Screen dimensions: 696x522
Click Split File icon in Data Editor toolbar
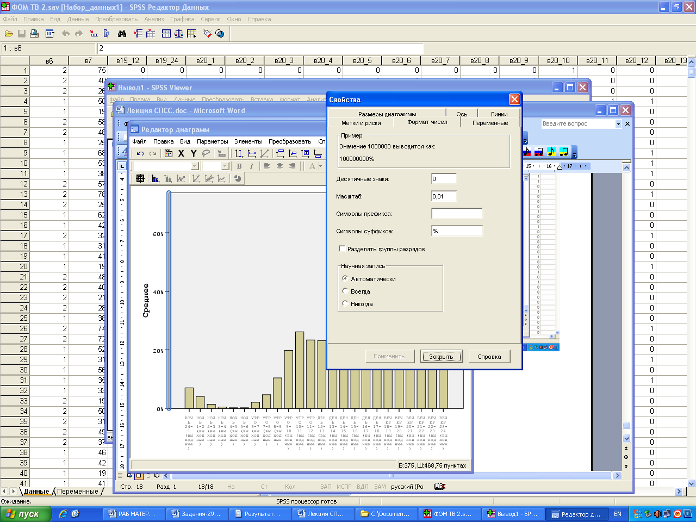coord(166,34)
